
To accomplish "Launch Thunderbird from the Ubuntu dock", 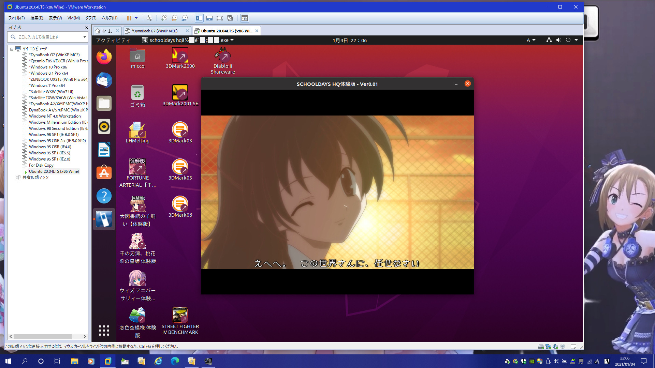I will [x=104, y=80].
